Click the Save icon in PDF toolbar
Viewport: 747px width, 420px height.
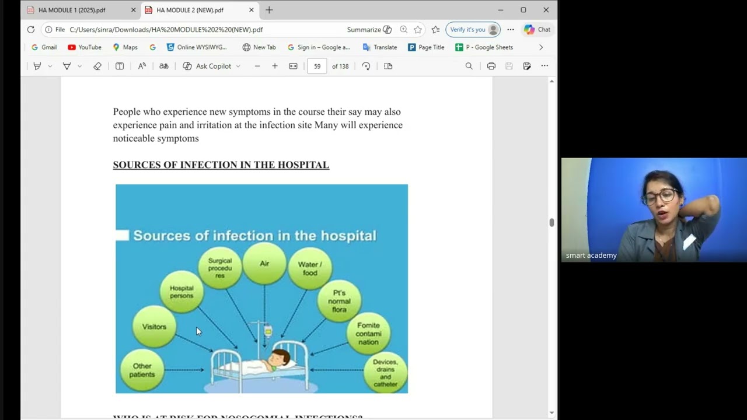[509, 66]
